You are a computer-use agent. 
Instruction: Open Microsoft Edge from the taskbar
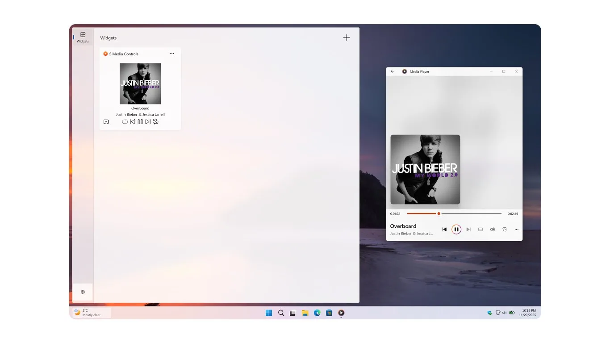point(317,313)
